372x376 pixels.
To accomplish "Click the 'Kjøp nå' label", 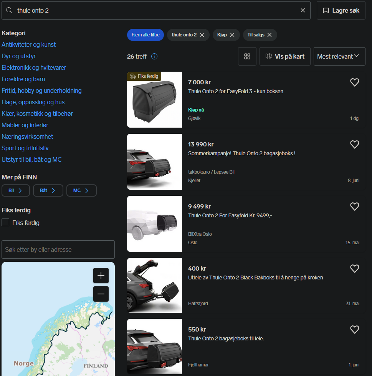I will coord(196,110).
